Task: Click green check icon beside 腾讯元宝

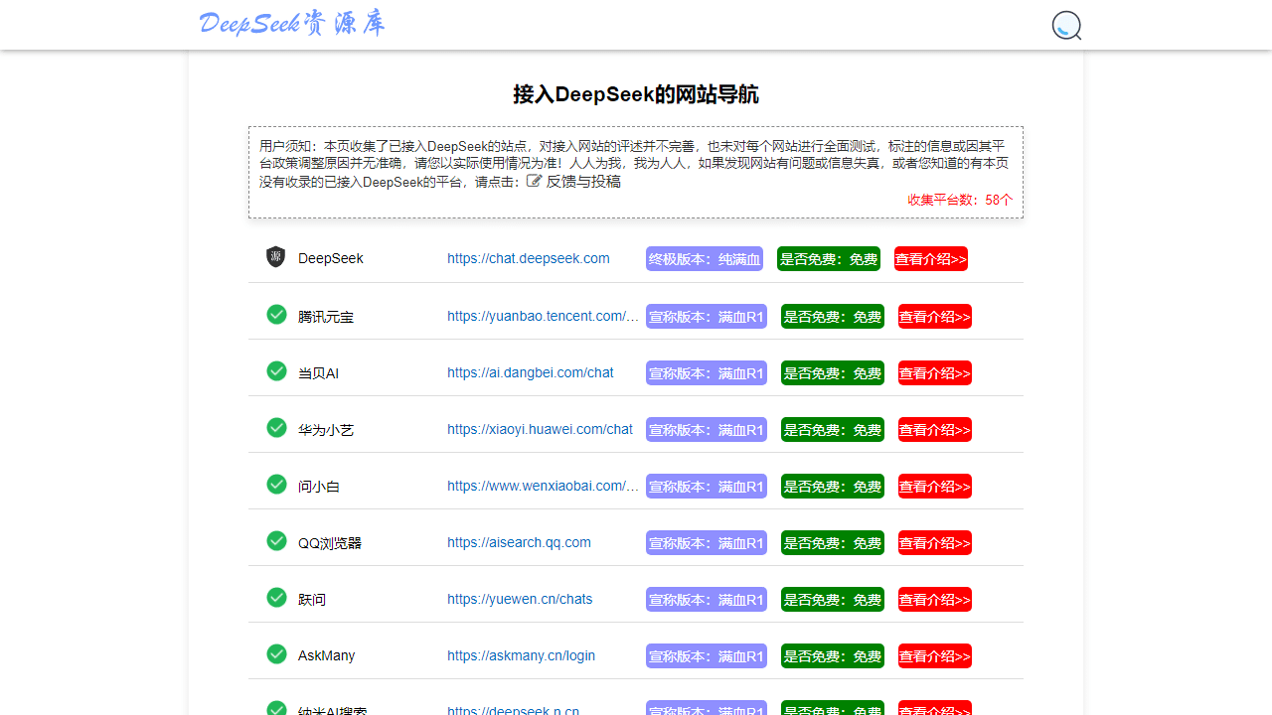Action: (x=276, y=315)
